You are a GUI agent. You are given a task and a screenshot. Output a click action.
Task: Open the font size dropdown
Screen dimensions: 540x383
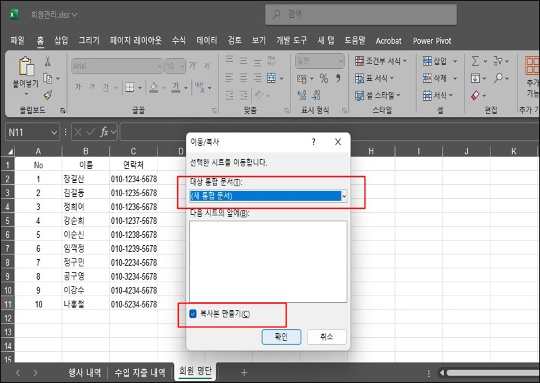coord(181,66)
